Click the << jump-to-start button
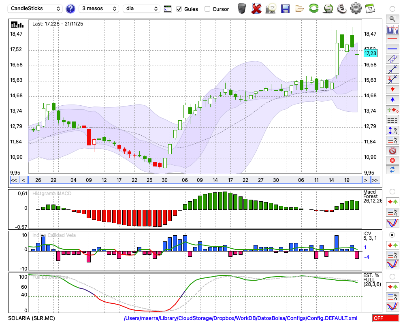 (x=14, y=180)
